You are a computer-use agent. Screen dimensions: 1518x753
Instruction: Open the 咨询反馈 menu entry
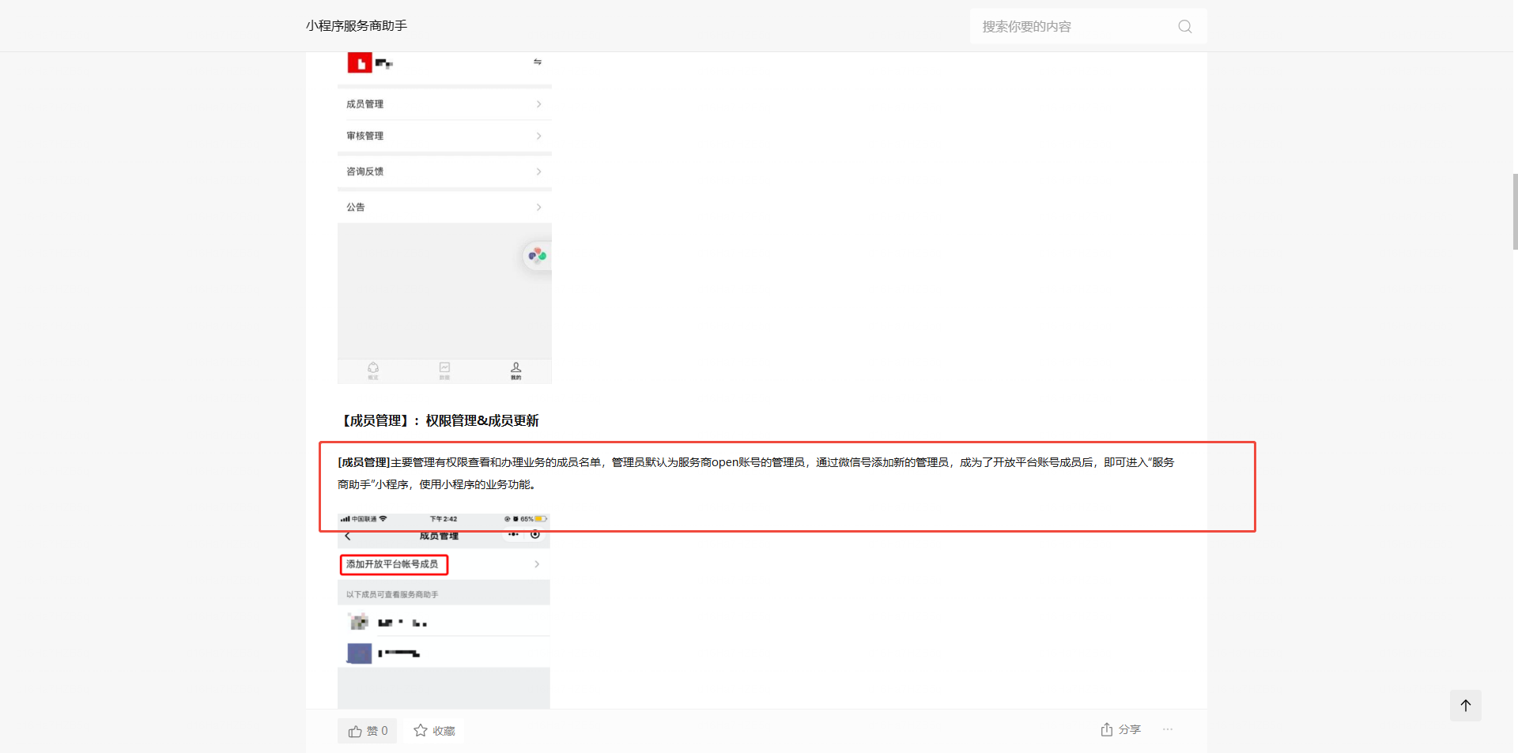click(444, 171)
